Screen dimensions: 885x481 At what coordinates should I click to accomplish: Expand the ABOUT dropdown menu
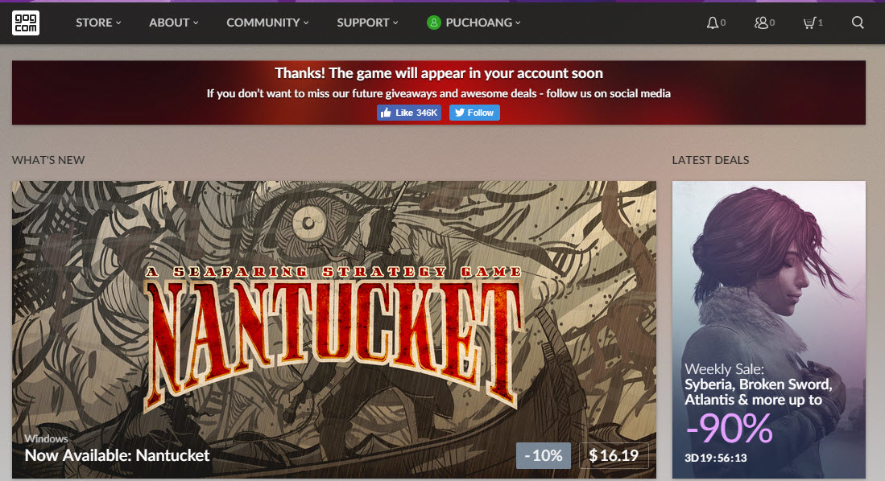[174, 23]
